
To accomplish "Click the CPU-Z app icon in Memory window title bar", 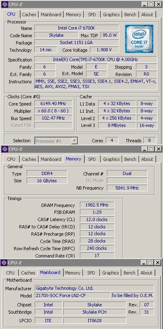I will coord(4,149).
